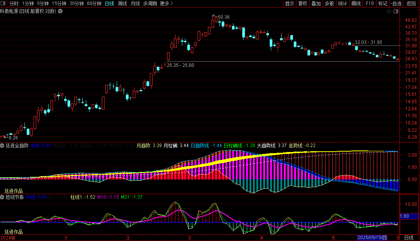Click the left sidebar panel toggle icon
This screenshot has width=420, height=241.
click(x=4, y=3)
